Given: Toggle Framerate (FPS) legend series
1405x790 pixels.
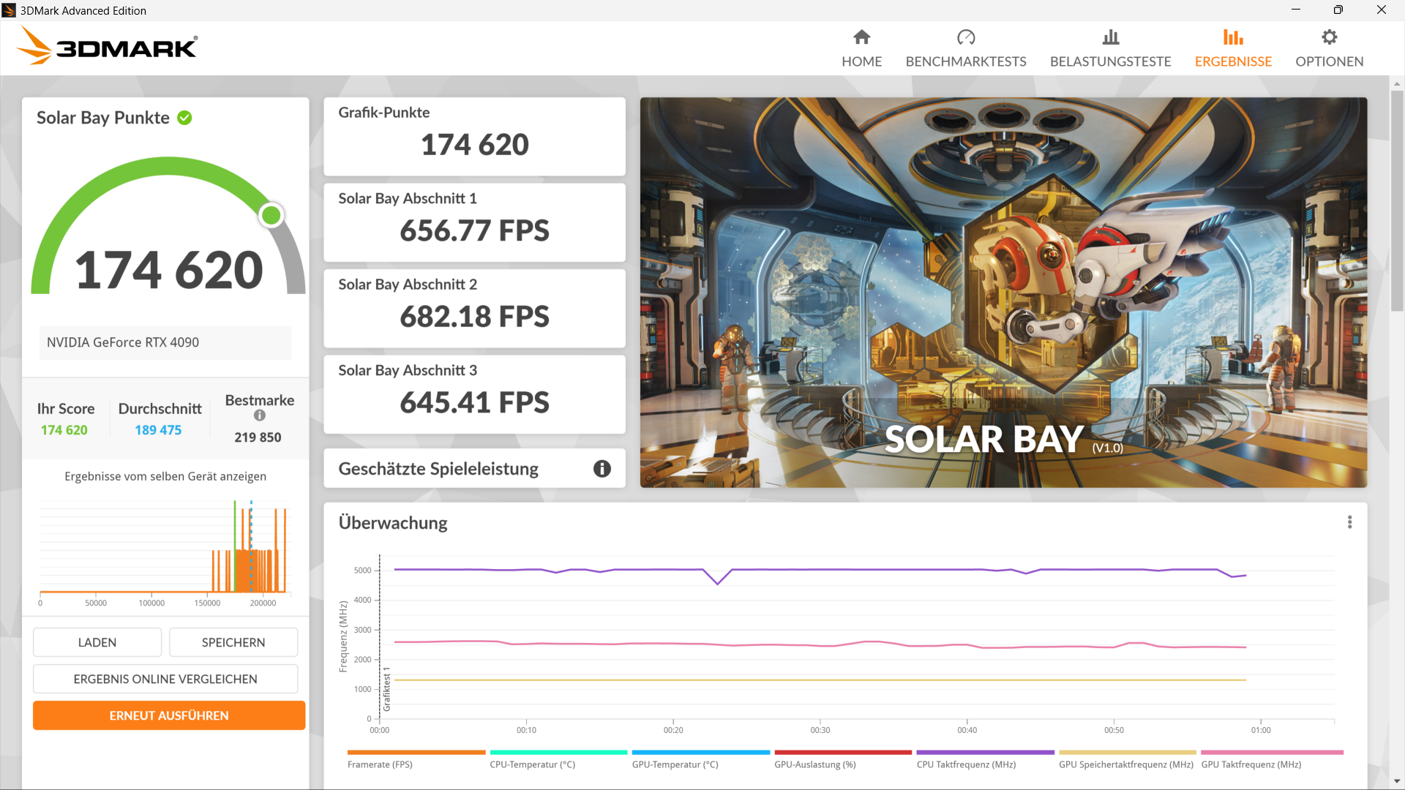Looking at the screenshot, I should (x=380, y=764).
